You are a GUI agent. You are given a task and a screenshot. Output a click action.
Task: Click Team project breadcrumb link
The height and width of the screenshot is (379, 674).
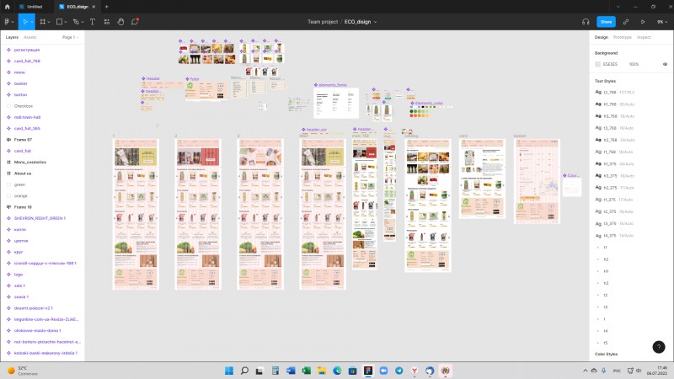pos(323,22)
